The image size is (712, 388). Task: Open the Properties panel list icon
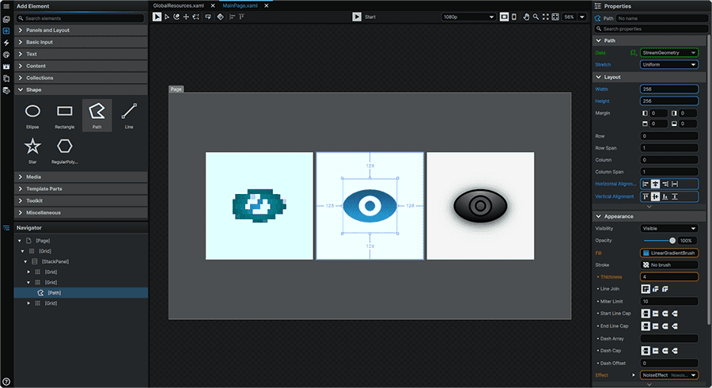tap(597, 6)
